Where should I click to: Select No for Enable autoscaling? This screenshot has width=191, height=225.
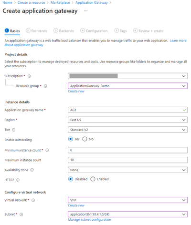pos(85,139)
